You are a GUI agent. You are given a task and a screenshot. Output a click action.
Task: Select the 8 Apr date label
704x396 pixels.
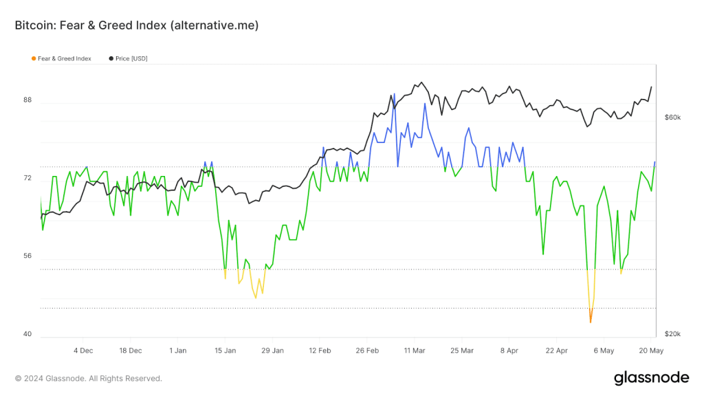point(509,350)
